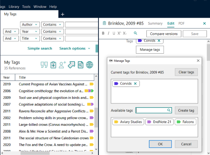Remove Corvids tag in Manage Tags dialog
The width and height of the screenshot is (210, 155).
pyautogui.click(x=135, y=84)
